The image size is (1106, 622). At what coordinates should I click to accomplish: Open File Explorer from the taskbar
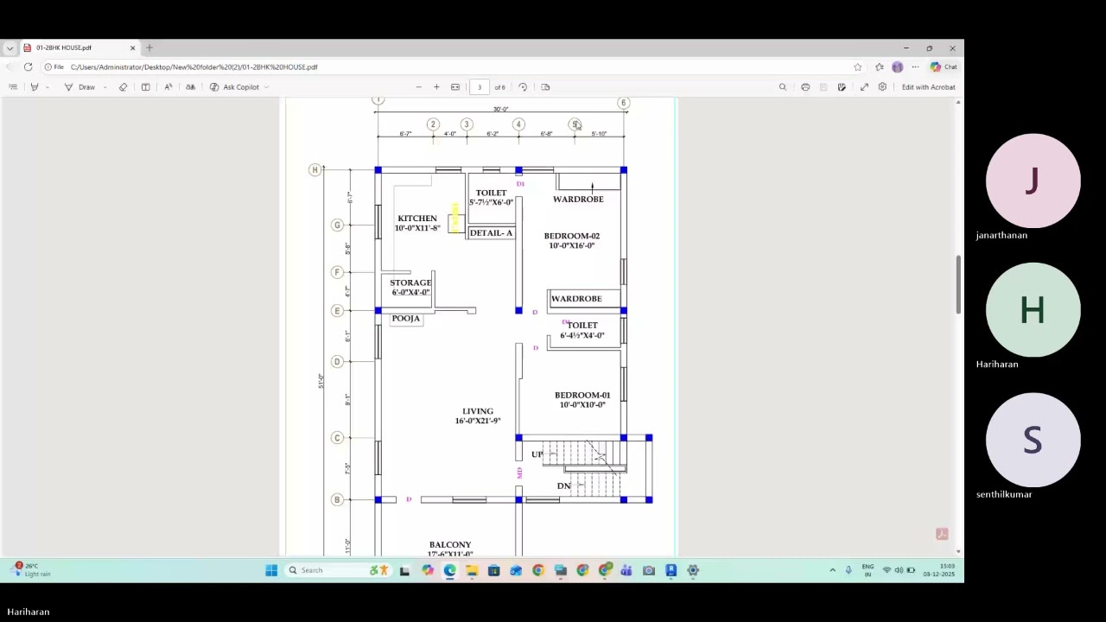472,570
